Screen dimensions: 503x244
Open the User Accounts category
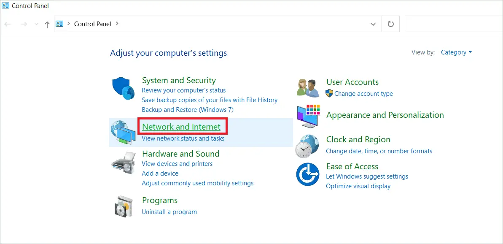pyautogui.click(x=352, y=82)
